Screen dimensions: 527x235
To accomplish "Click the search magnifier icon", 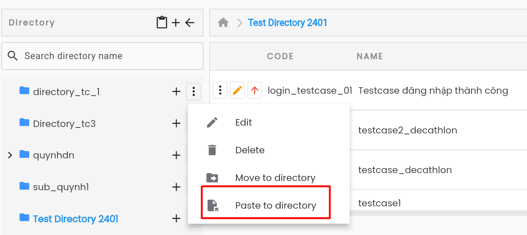I will click(13, 56).
